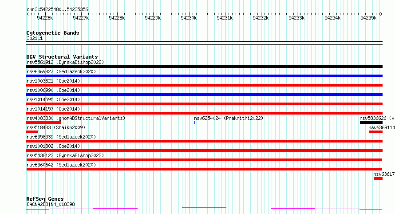Open variant nsv1006990 (Coe2014) label
This screenshot has width=395, height=214.
pyautogui.click(x=53, y=90)
